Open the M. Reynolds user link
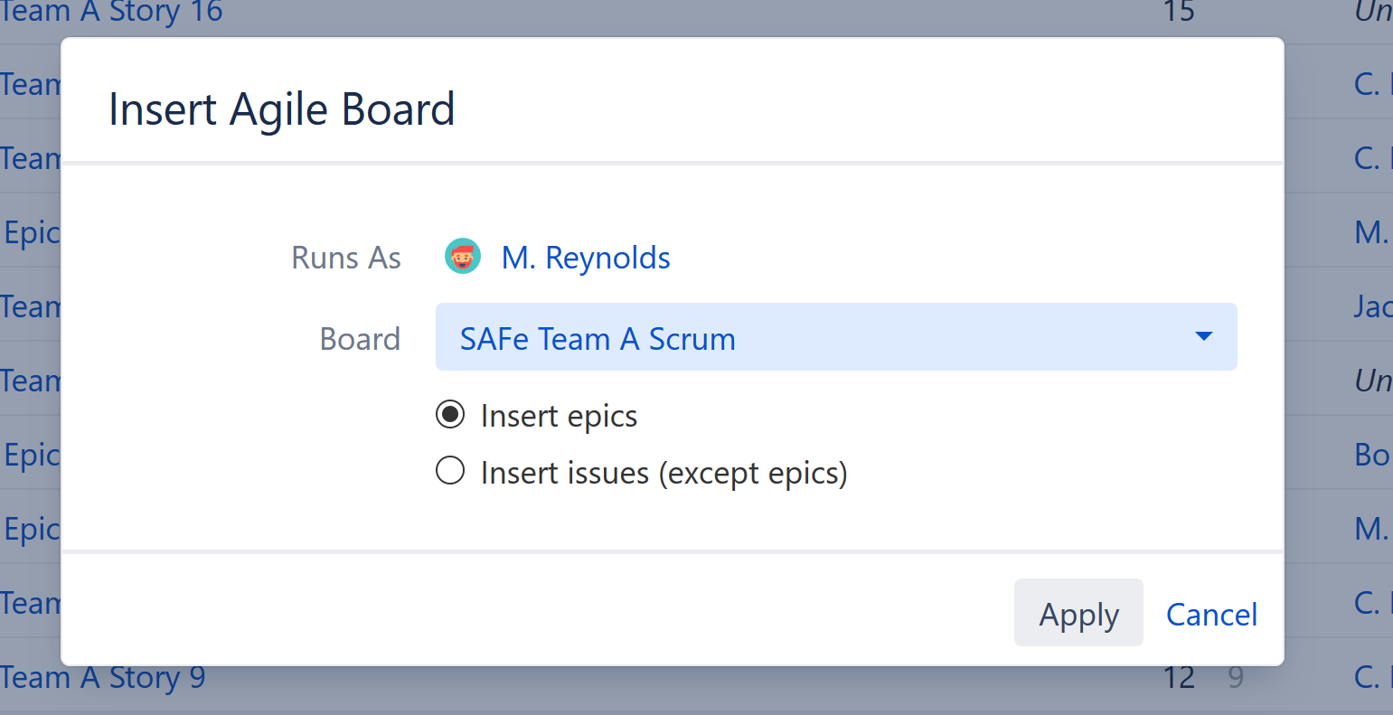1393x715 pixels. [x=585, y=257]
